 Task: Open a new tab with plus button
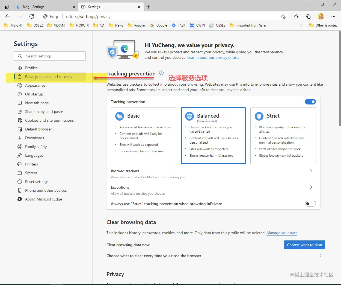click(148, 7)
